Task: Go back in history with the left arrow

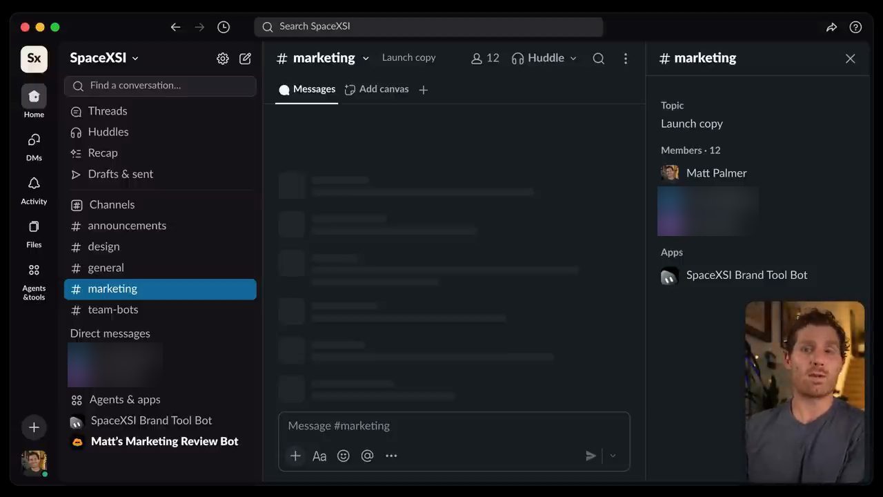Action: (x=175, y=27)
